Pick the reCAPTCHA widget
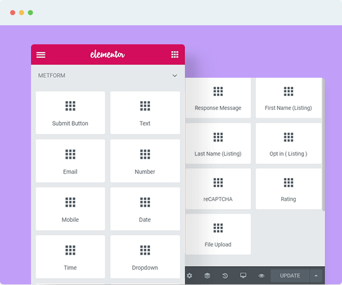 [x=218, y=189]
